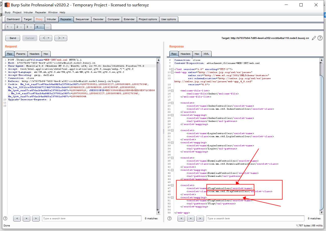Switch to the Decoder tab
Viewport: 326px width, 231px height.
(x=98, y=19)
